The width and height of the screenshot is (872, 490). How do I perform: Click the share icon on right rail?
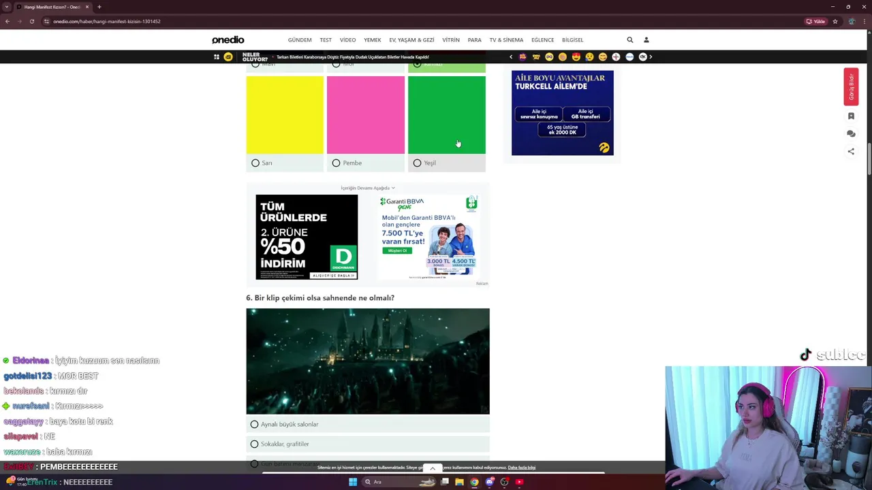pyautogui.click(x=851, y=152)
